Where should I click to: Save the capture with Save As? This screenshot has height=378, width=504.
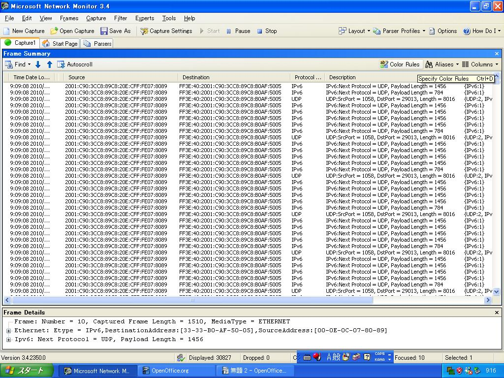(116, 31)
